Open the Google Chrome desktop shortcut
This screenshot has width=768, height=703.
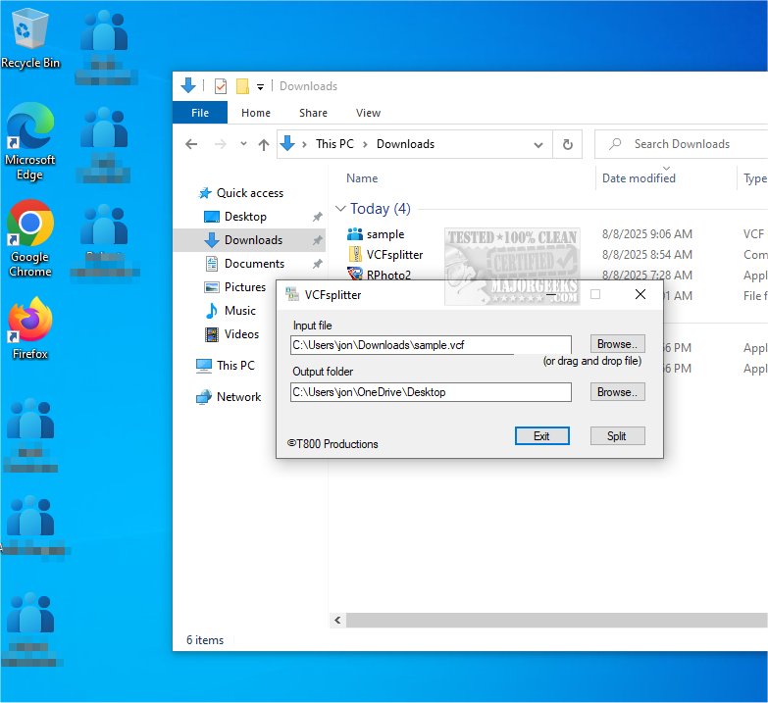tap(29, 238)
